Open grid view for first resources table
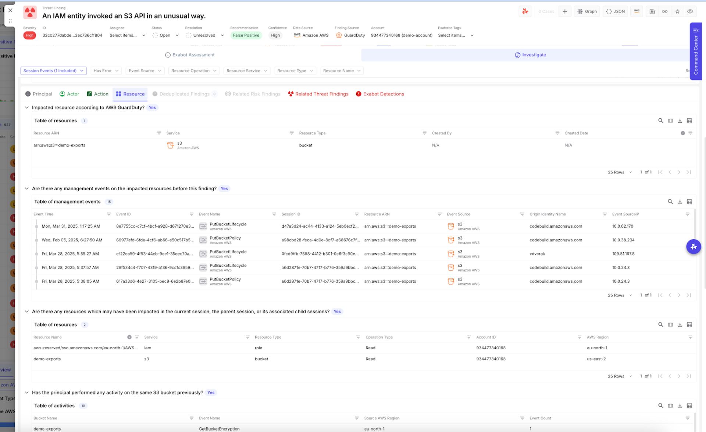Image resolution: width=706 pixels, height=432 pixels. tap(689, 121)
